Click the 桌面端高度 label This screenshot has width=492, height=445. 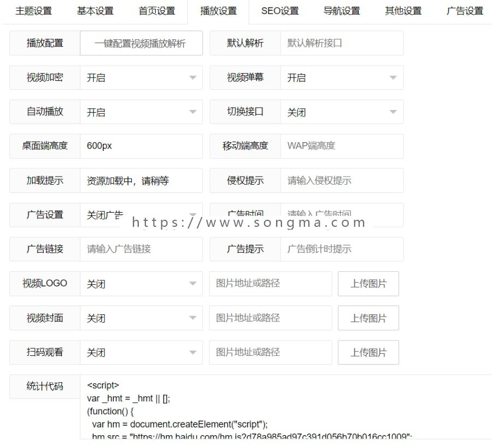[45, 146]
